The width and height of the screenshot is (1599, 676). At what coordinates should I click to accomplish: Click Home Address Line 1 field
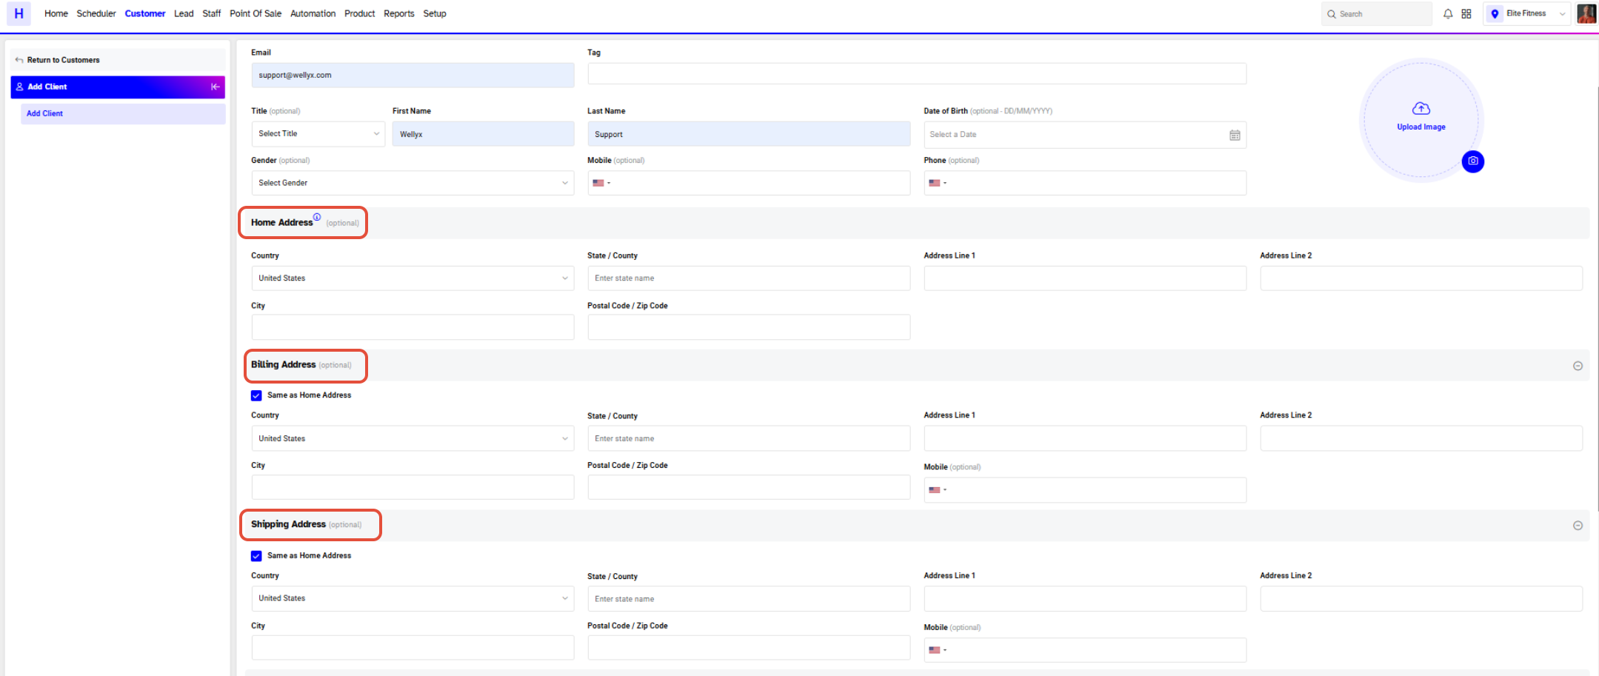click(x=1085, y=278)
